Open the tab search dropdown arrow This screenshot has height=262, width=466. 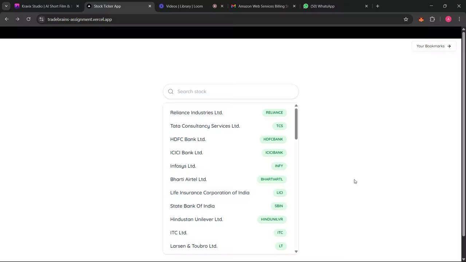(x=6, y=6)
